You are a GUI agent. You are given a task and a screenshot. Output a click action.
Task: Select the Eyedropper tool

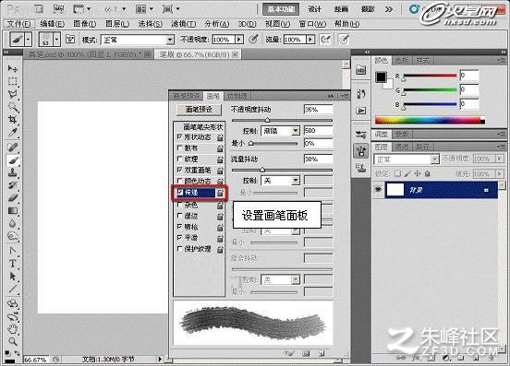click(12, 132)
